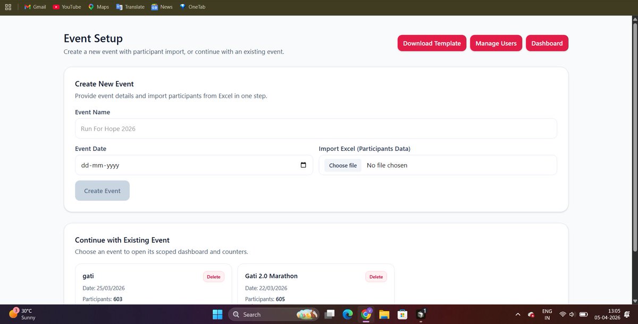Open the News bookmark
Image resolution: width=638 pixels, height=324 pixels.
tap(162, 7)
